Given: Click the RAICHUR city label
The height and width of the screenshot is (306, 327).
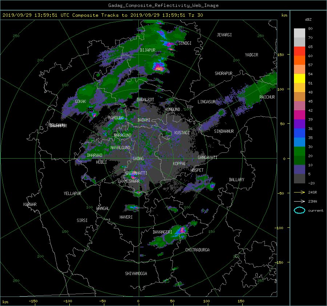Looking at the screenshot, I should point(267,97).
